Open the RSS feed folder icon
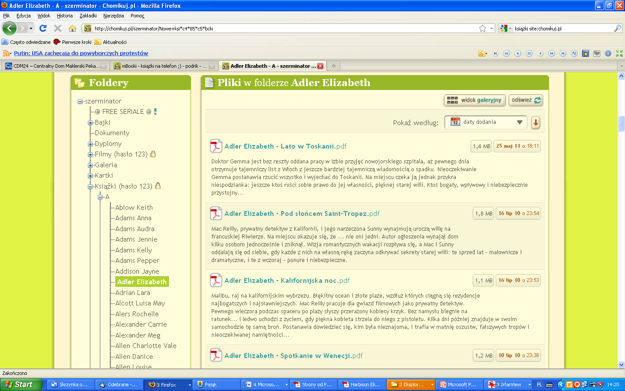 482,53
